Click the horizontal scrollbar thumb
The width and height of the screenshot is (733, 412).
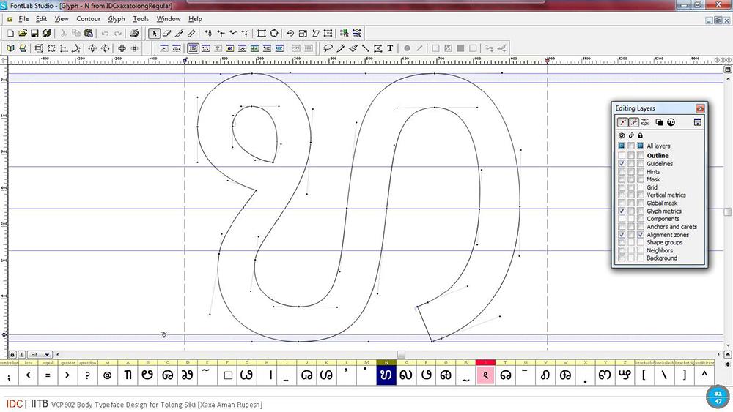(401, 355)
